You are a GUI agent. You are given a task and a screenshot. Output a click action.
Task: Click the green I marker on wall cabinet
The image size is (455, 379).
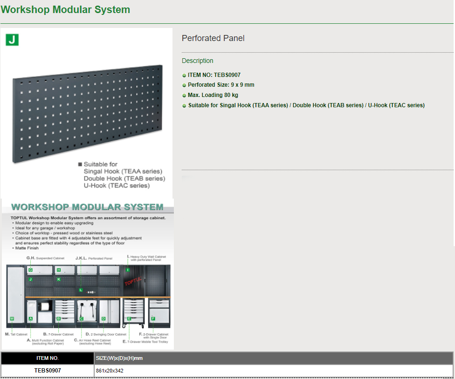(x=128, y=270)
